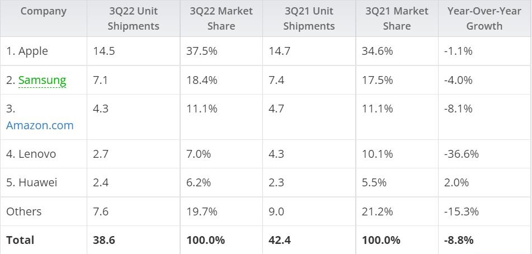Viewport: 532px width, 254px height.
Task: Select the total 38.6 shipments cell
Action: tap(105, 240)
